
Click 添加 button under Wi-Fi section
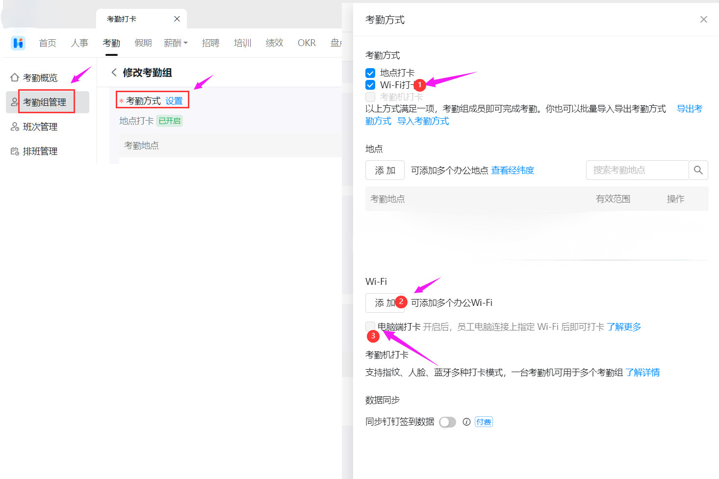pyautogui.click(x=385, y=303)
